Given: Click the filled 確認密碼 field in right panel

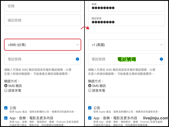Looking at the screenshot, I should 126,20.
